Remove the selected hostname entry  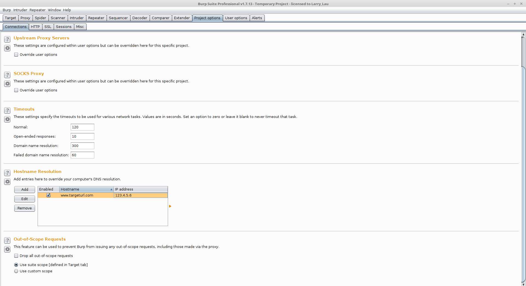[25, 208]
